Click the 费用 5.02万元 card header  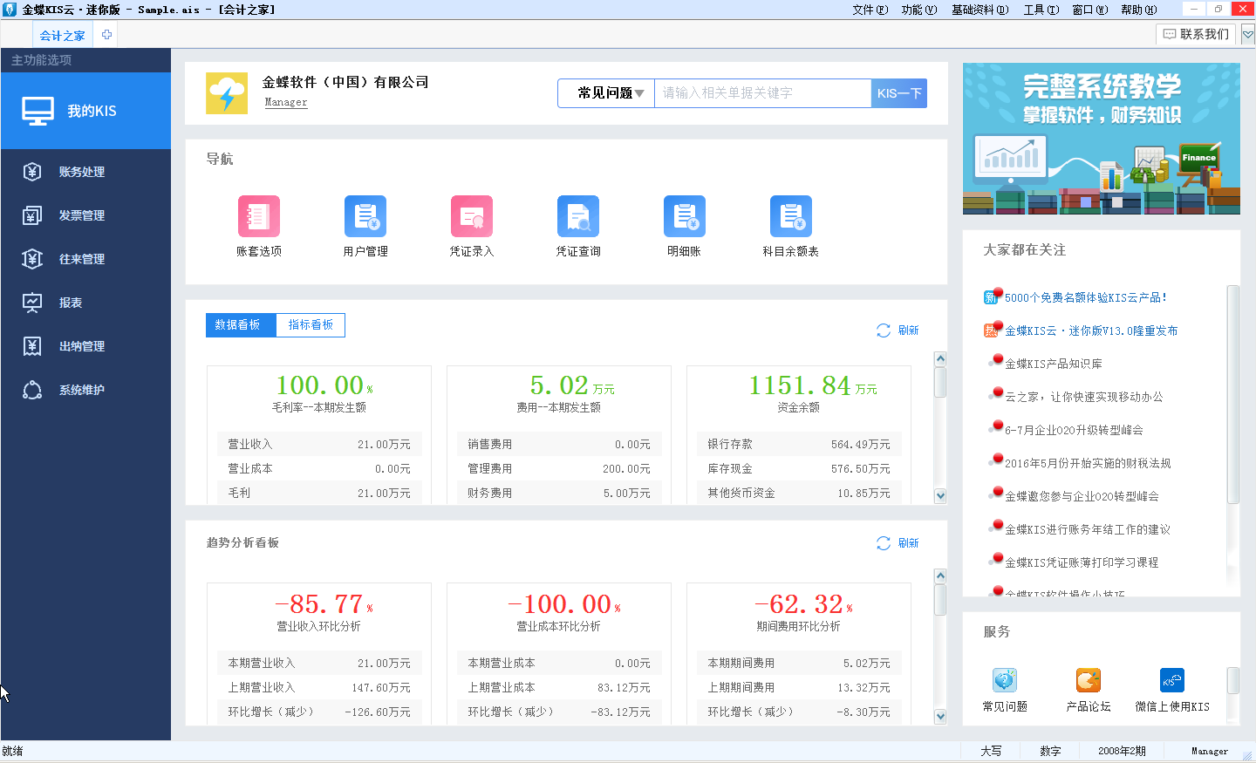(559, 392)
